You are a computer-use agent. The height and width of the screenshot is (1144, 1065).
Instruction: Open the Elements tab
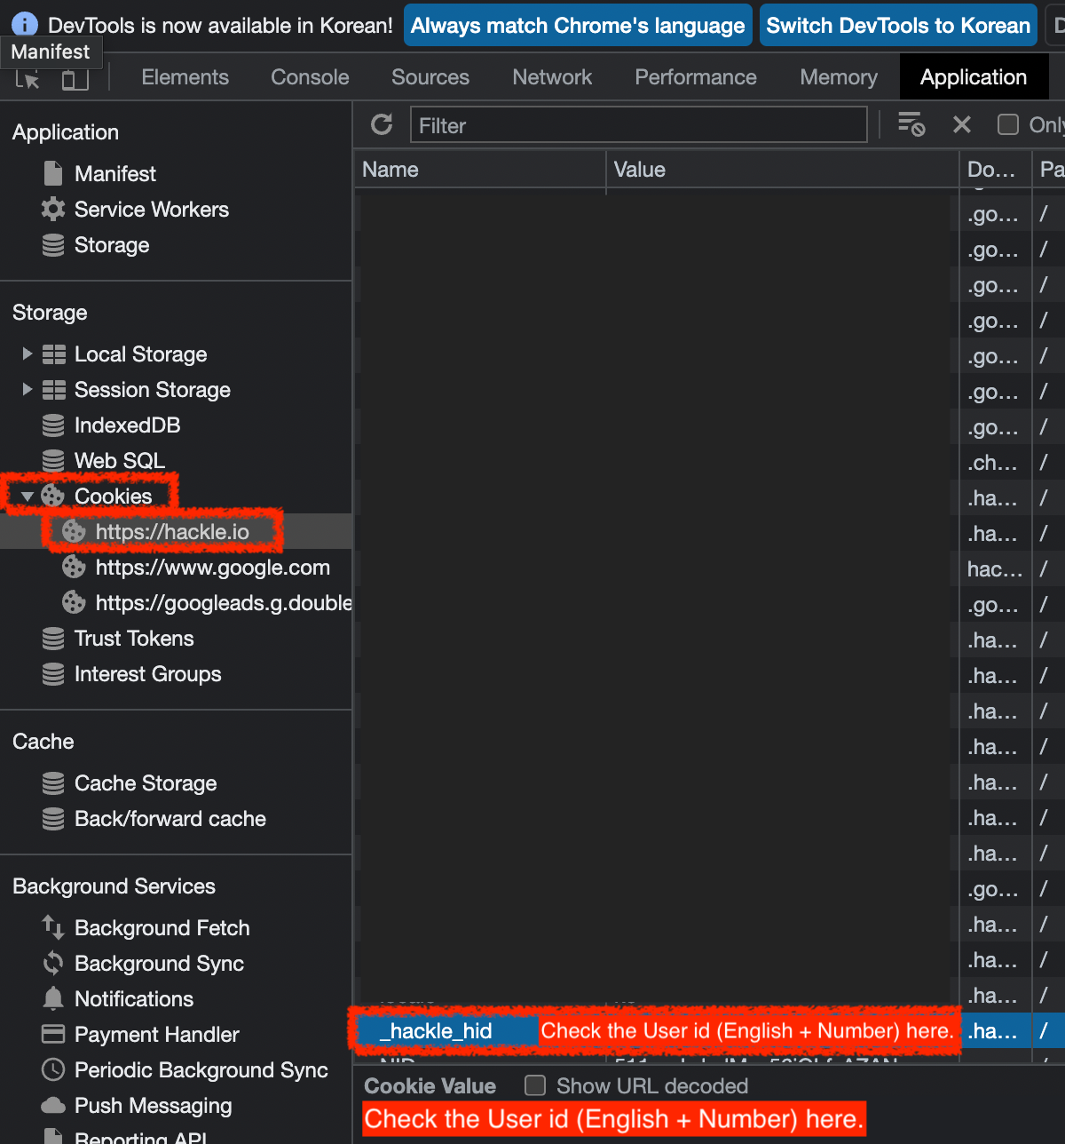click(x=185, y=77)
